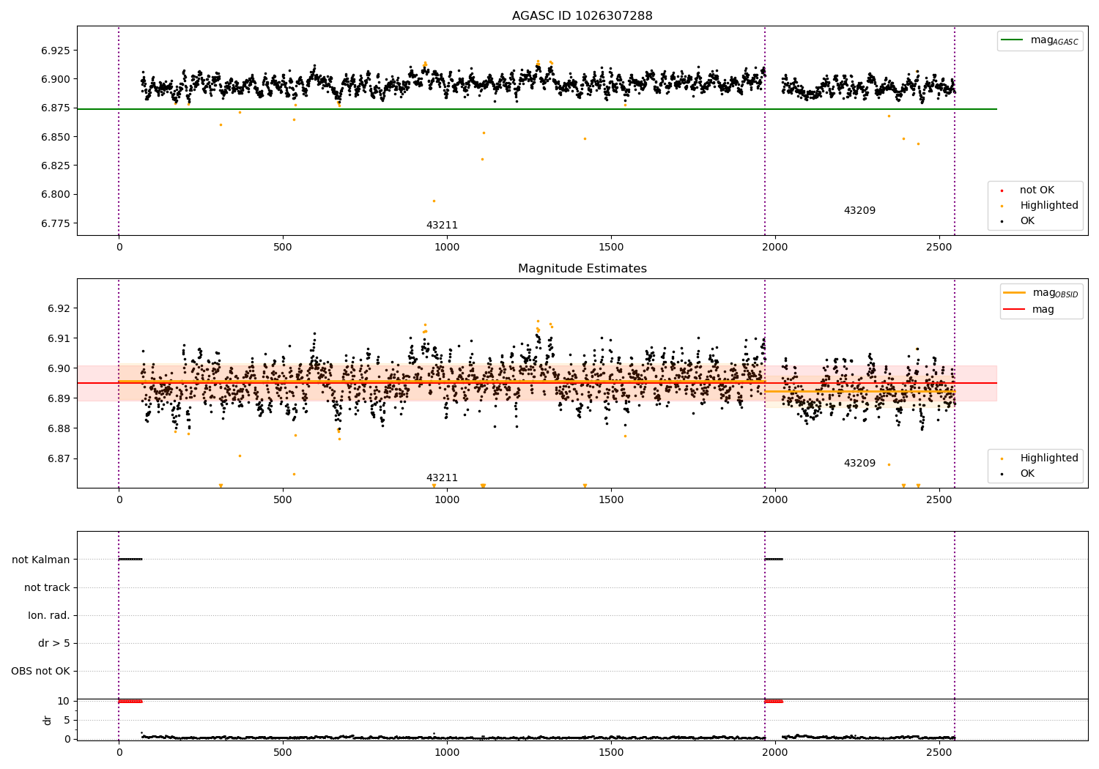This screenshot has width=1099, height=769.
Task: Click the OK legend entry in top plot
Action: (x=1027, y=221)
